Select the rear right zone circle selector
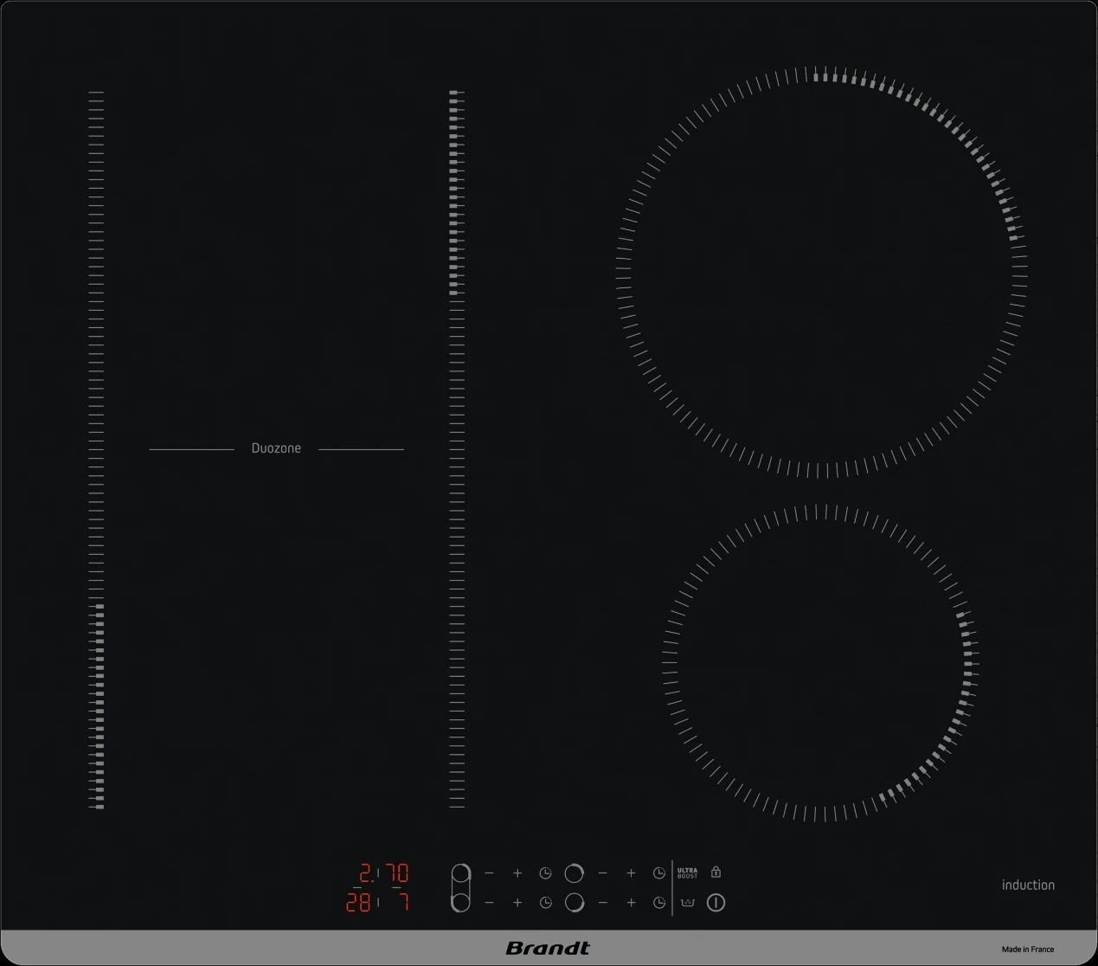The width and height of the screenshot is (1098, 966). tap(574, 873)
